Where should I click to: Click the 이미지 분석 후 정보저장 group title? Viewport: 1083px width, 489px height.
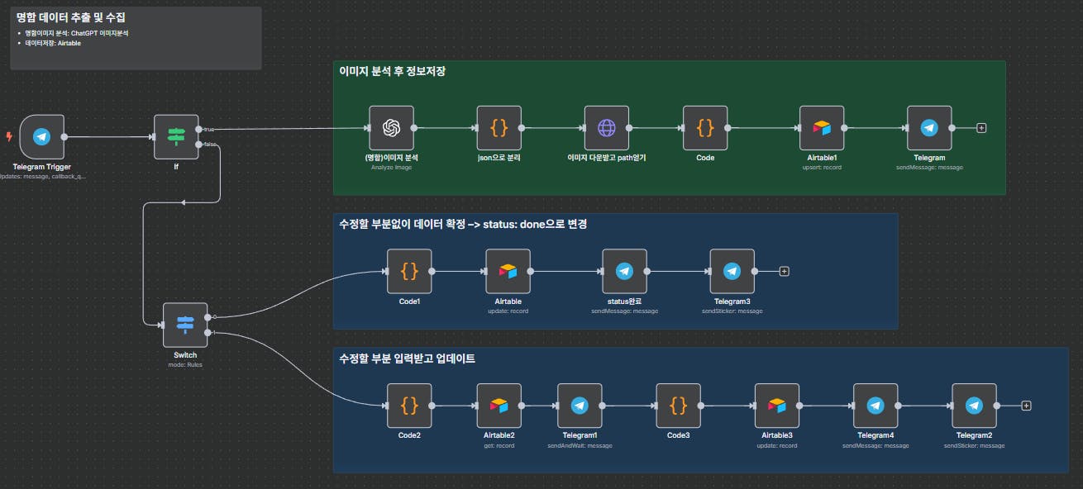click(x=393, y=71)
